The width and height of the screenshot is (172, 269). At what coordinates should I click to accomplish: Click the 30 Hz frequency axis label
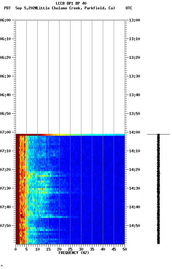coord(81,249)
